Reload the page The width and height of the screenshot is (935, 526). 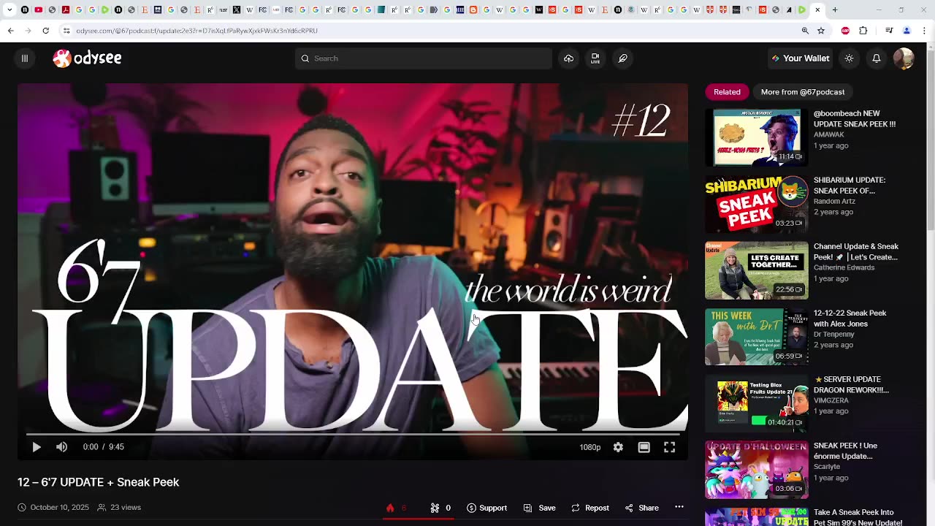(x=45, y=31)
